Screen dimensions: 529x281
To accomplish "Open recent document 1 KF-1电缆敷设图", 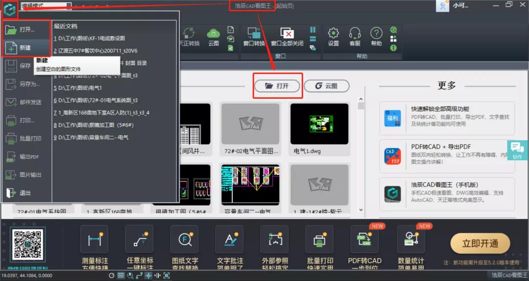I will click(90, 39).
